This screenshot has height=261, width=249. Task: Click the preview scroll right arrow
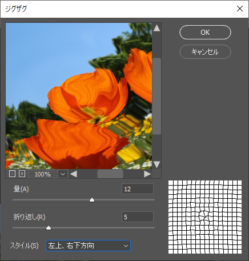tap(147, 174)
